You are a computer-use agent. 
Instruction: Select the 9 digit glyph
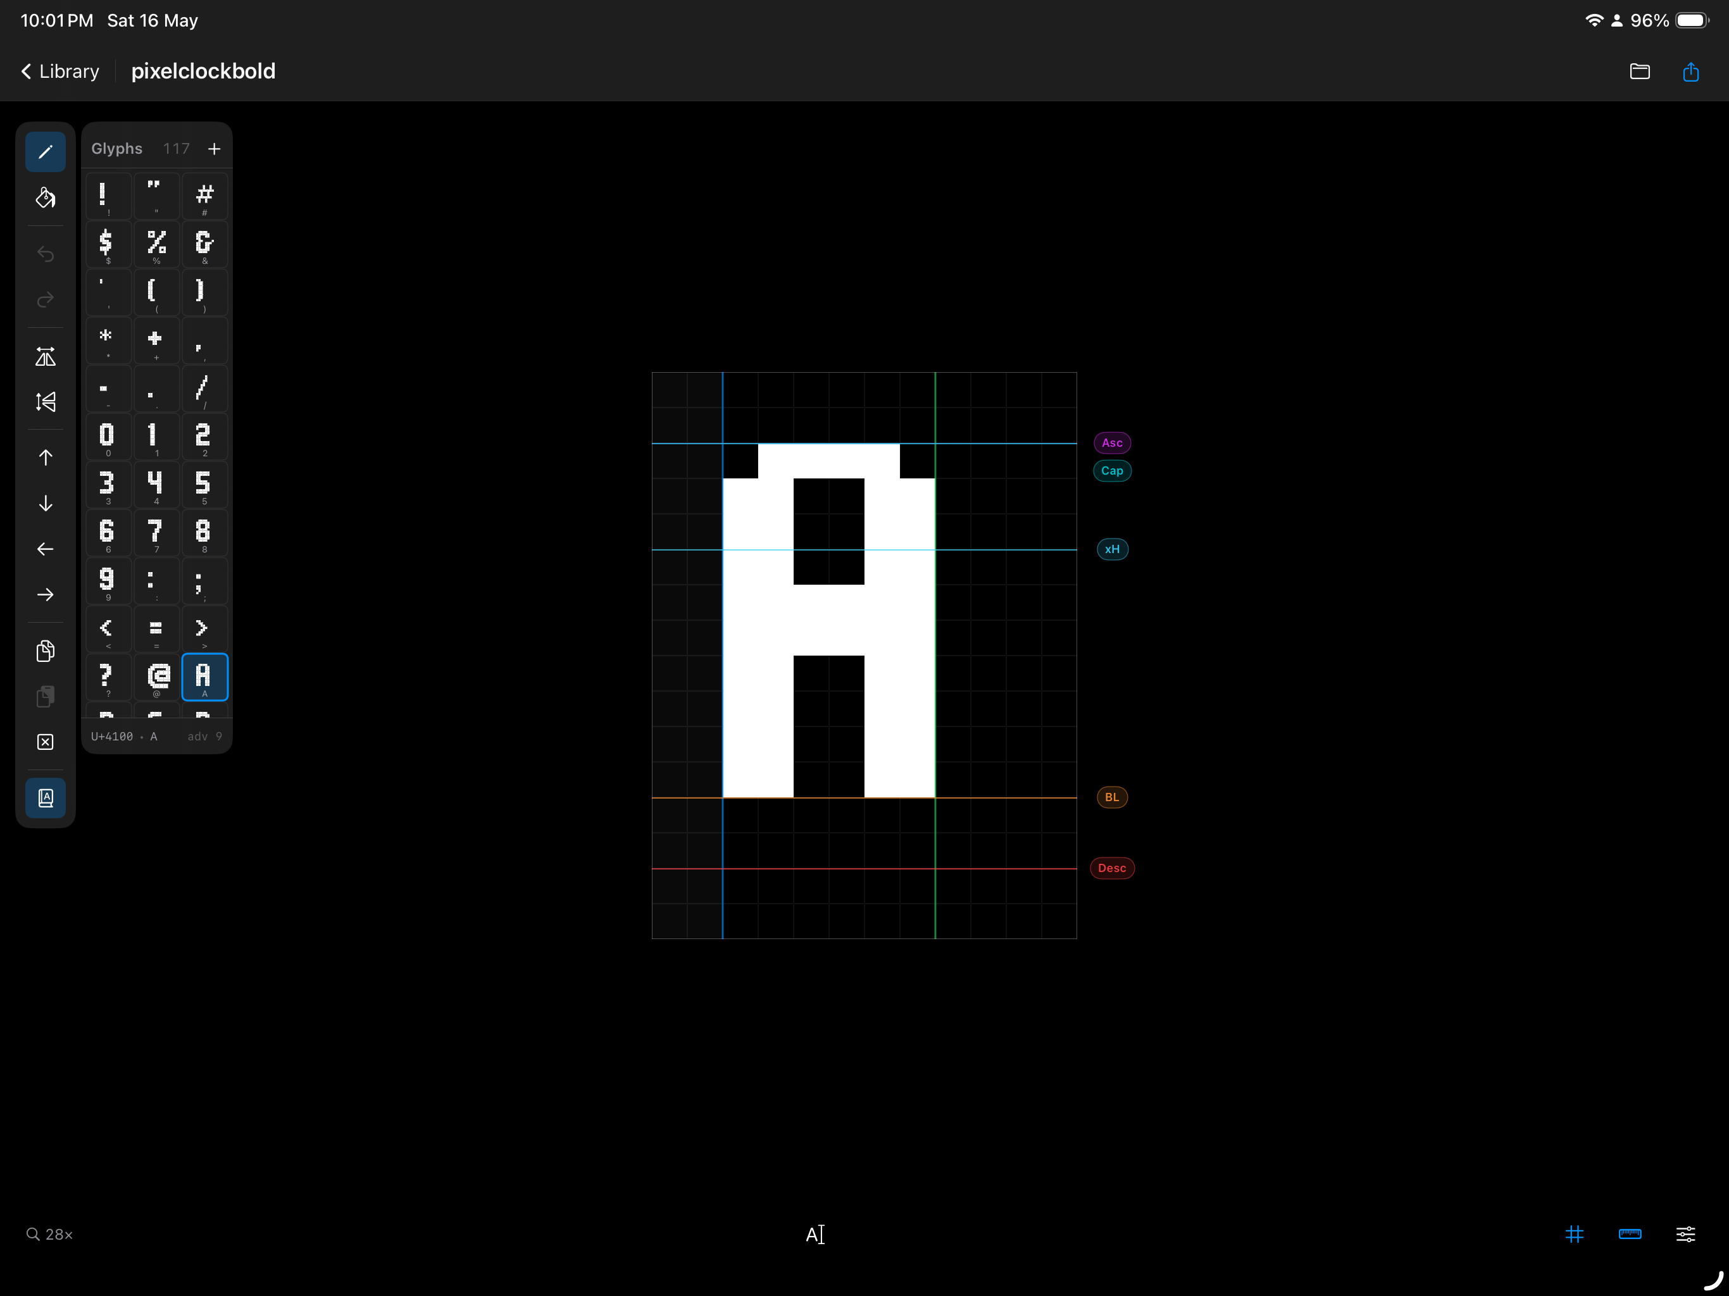[x=109, y=581]
